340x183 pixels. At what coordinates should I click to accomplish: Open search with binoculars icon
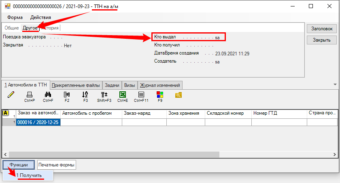(x=48, y=95)
